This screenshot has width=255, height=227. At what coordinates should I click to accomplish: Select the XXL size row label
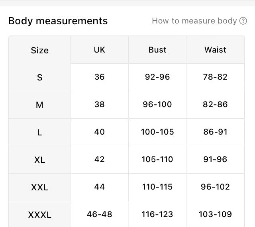coord(39,187)
